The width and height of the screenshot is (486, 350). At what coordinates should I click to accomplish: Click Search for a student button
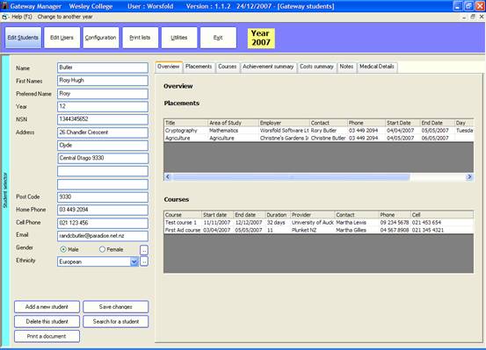(116, 322)
